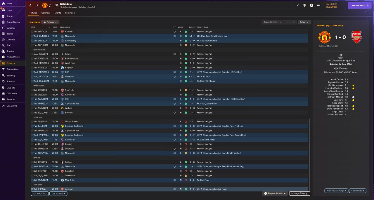This screenshot has height=200, width=374.
Task: Click the U18 Fixtures button
Action: [x=58, y=194]
